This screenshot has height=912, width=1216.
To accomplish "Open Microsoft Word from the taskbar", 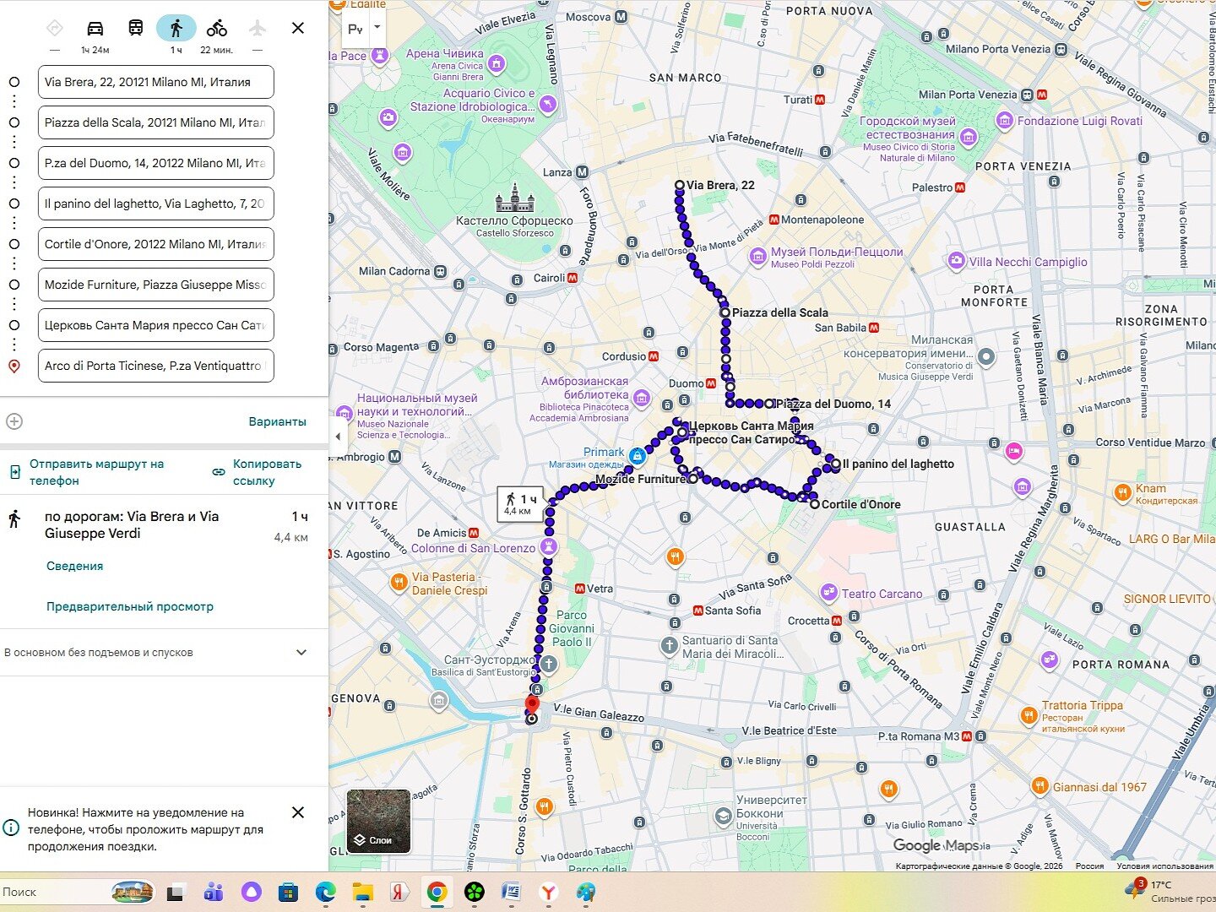I will pyautogui.click(x=511, y=892).
